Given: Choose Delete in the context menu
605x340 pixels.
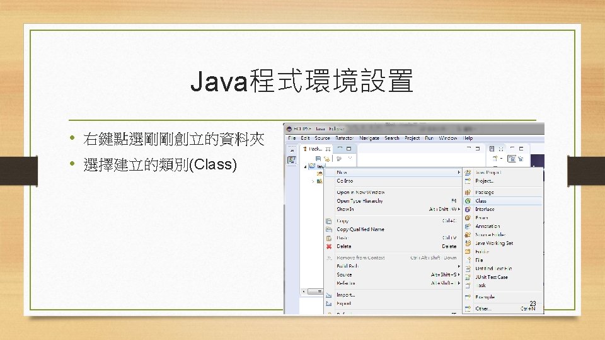Looking at the screenshot, I should [x=393, y=246].
